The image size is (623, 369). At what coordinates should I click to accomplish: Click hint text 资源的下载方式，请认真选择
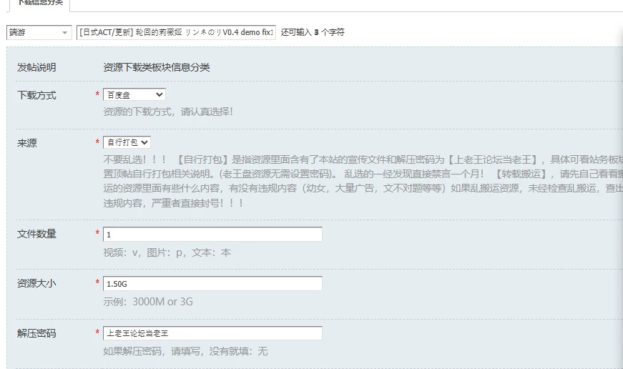[x=168, y=112]
